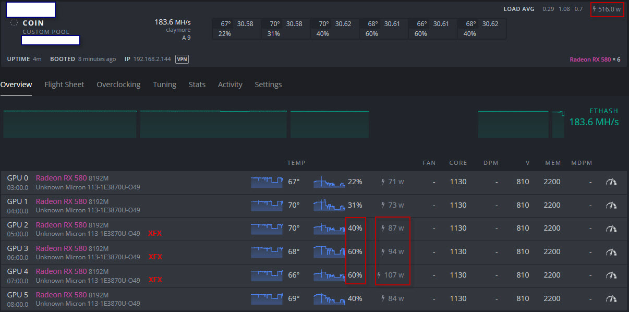Click the overclock gauge icon for GPU 0
This screenshot has height=312, width=629.
[611, 182]
